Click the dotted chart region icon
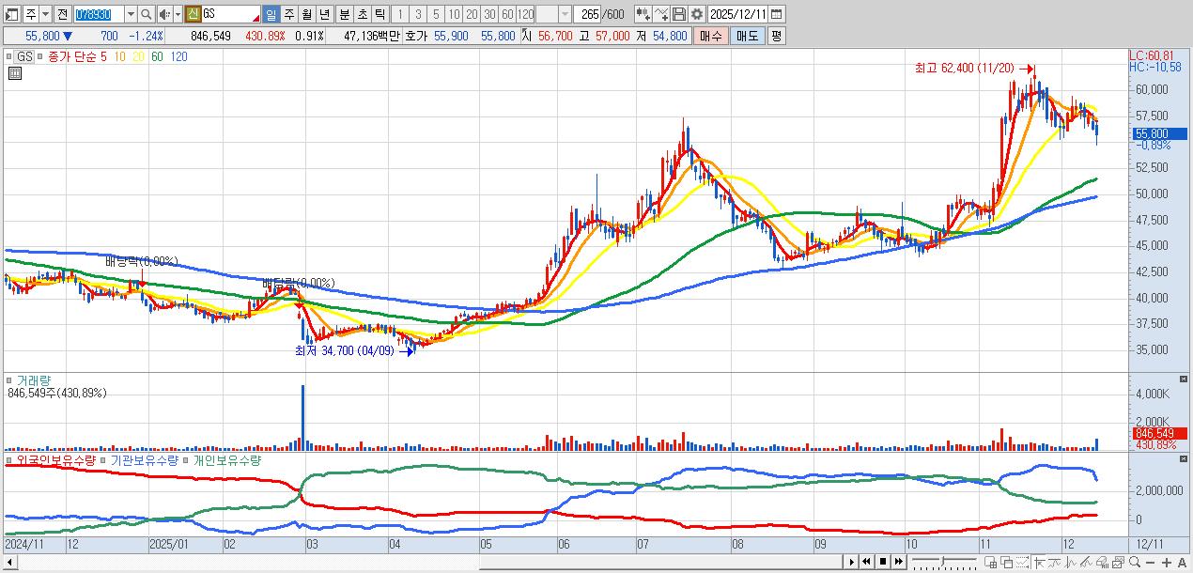 (x=1023, y=562)
